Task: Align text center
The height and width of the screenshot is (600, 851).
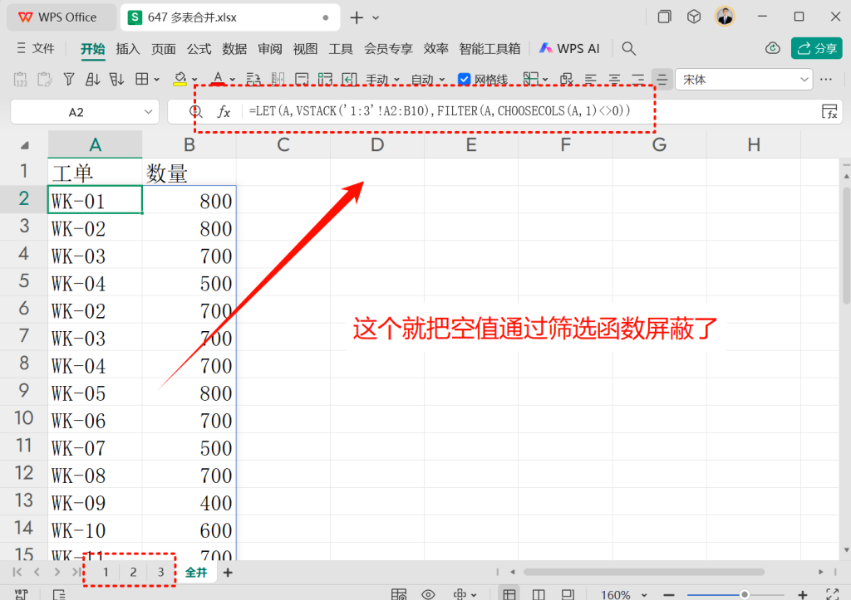Action: coord(614,80)
